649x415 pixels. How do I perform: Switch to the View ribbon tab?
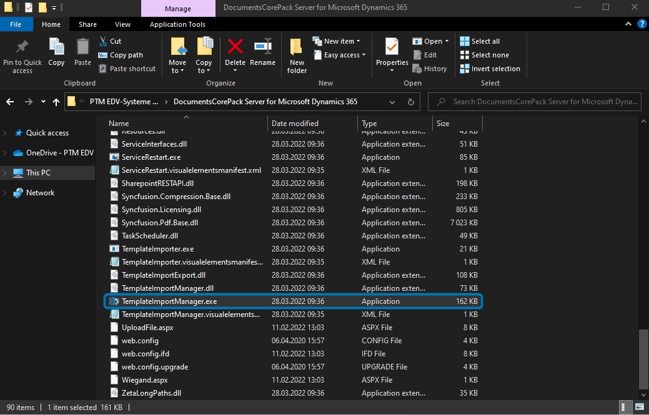click(x=122, y=24)
